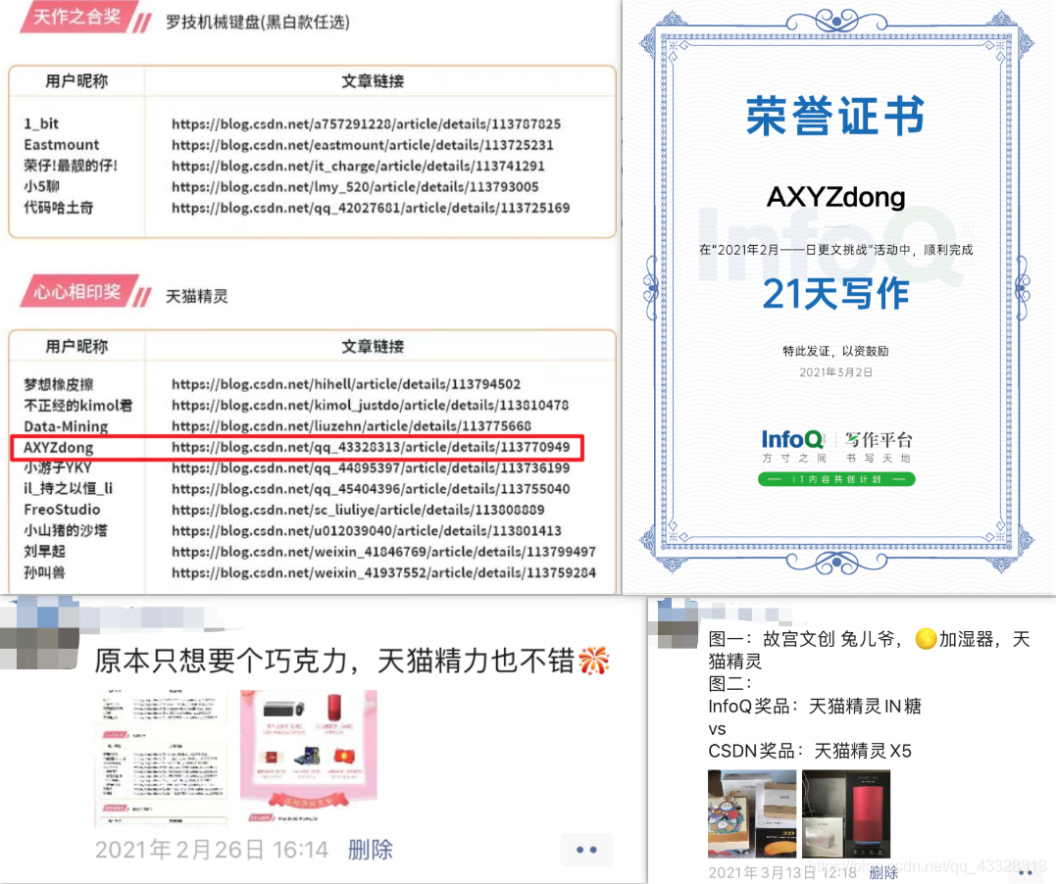The image size is (1056, 884).
Task: Click the yellow emoji before 加湿器
Action: 926,638
